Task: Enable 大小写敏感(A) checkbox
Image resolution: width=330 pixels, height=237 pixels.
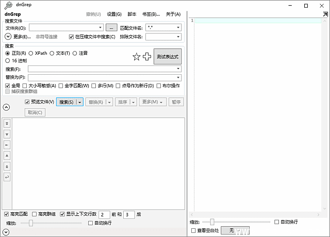Action: (25, 86)
